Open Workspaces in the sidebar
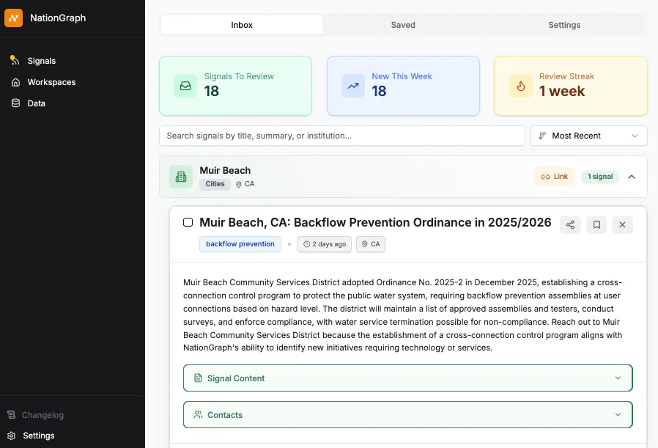The height and width of the screenshot is (448, 658). tap(51, 82)
